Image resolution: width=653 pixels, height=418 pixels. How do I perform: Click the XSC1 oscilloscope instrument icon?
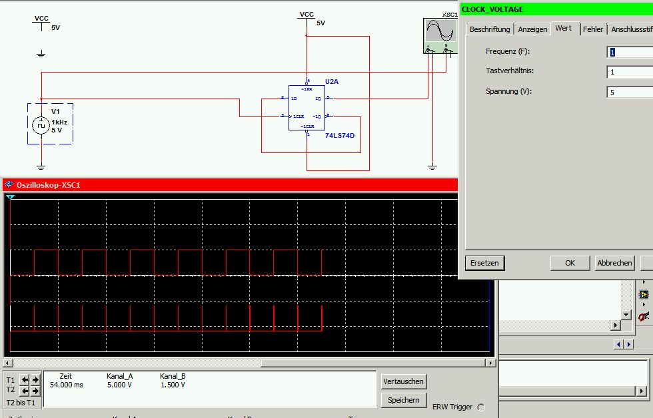440,36
